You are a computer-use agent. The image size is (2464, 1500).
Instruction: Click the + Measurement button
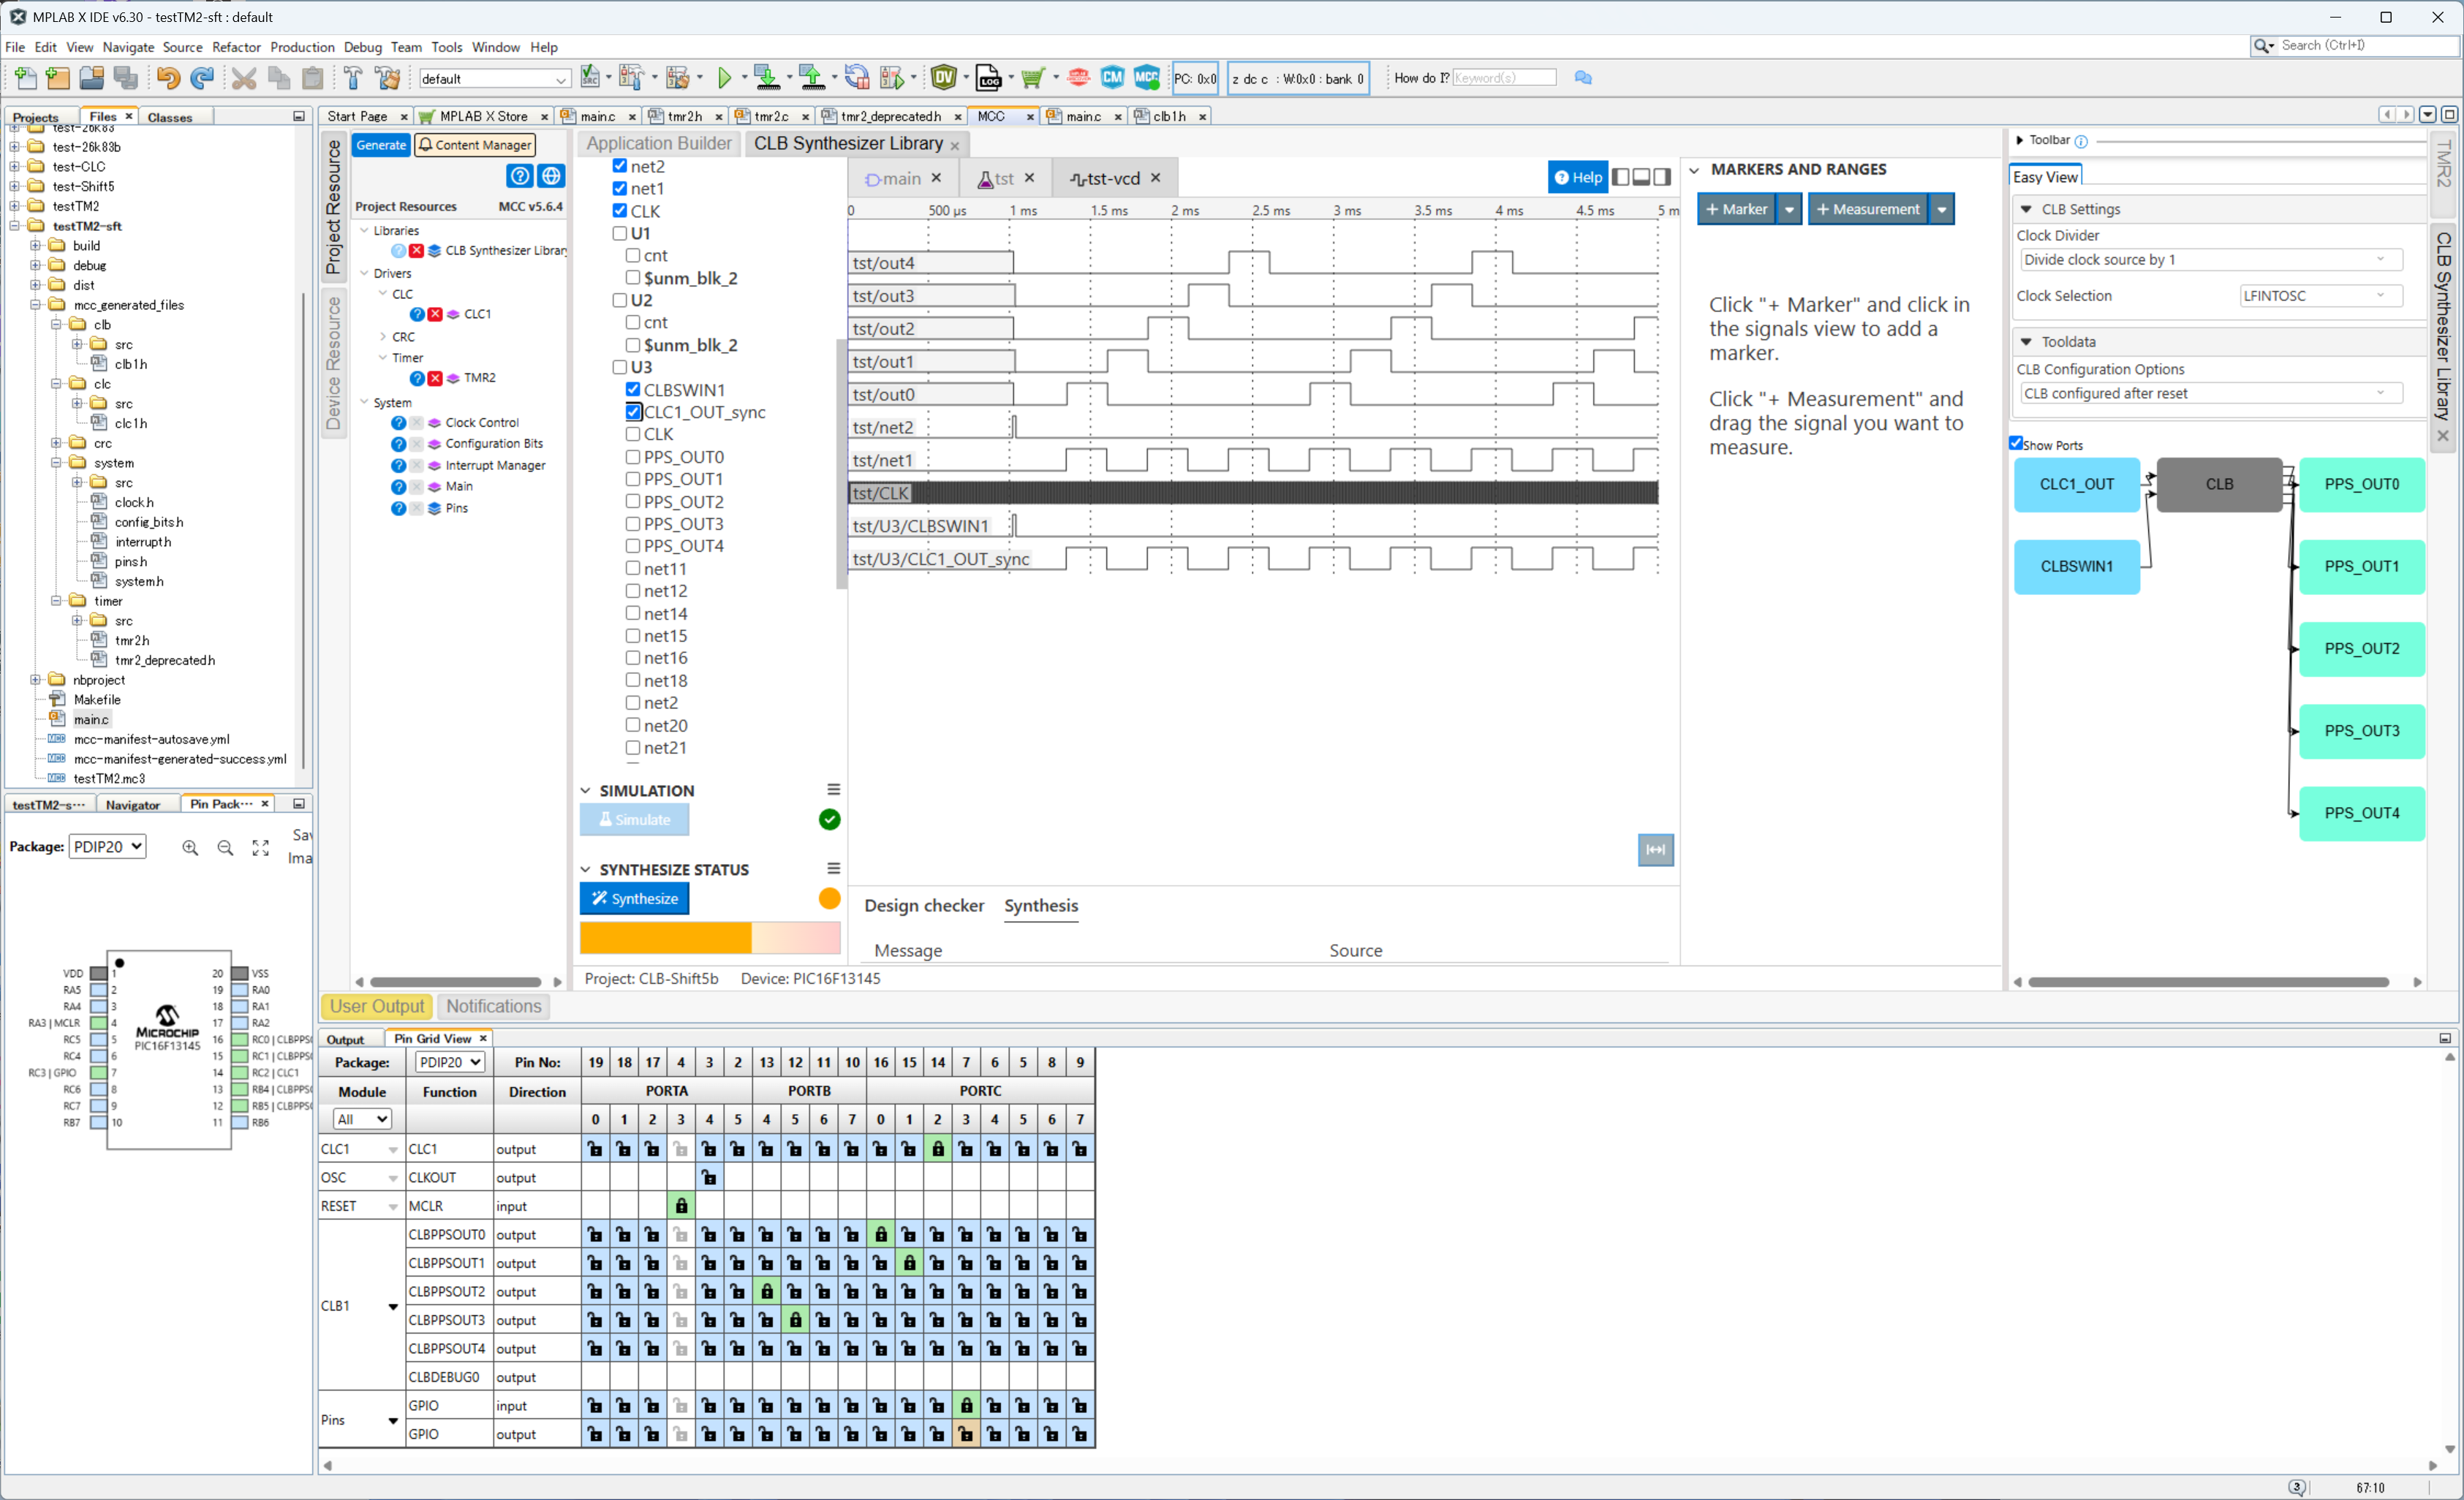pos(1867,209)
